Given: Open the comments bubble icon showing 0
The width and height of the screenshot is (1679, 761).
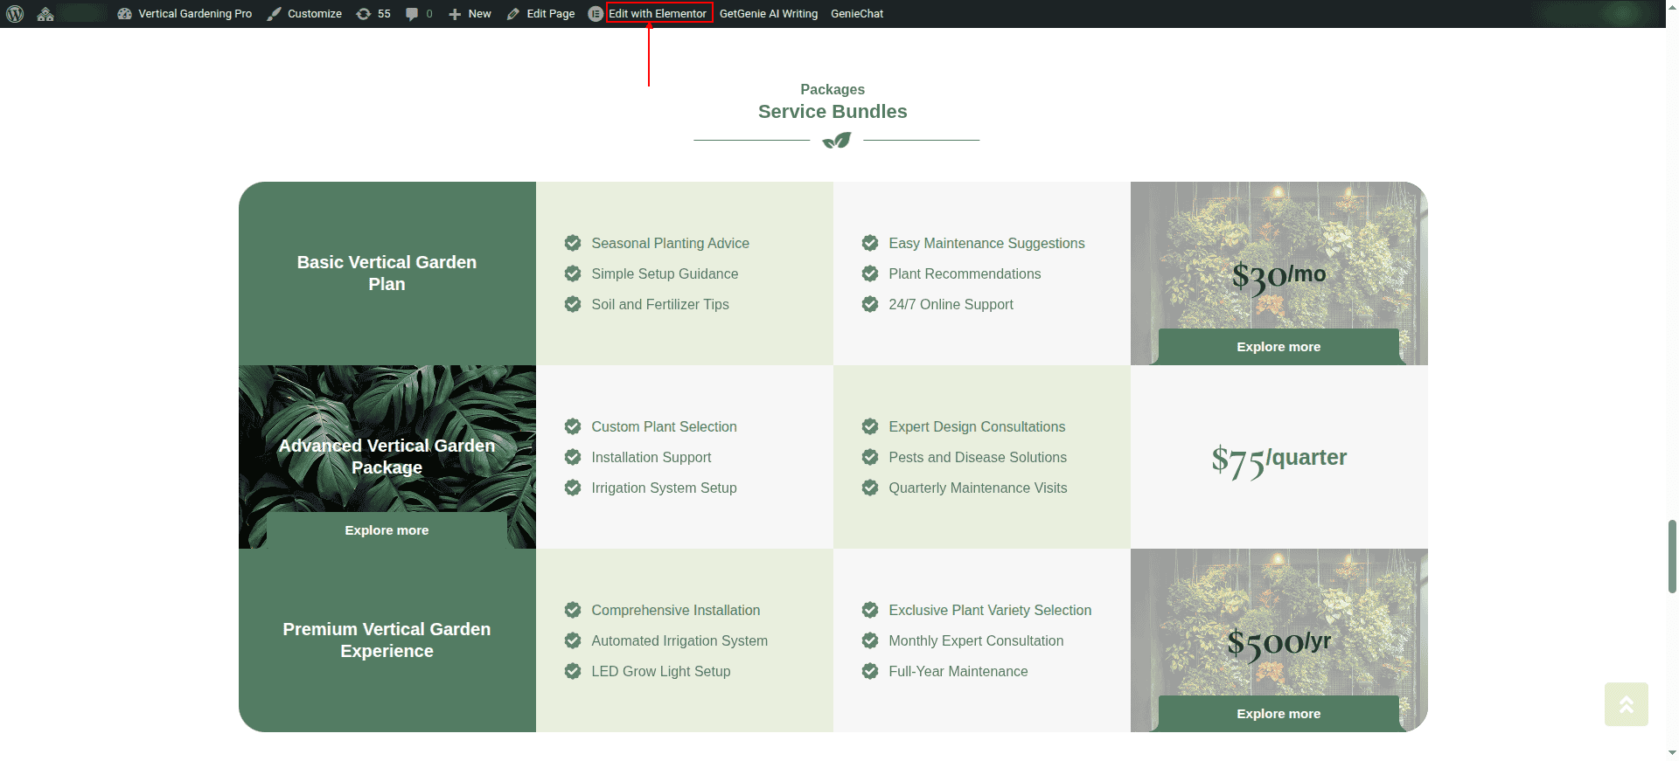Looking at the screenshot, I should tap(419, 14).
